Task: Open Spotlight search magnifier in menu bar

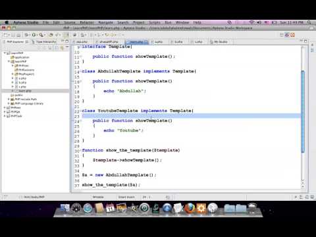Action: tap(309, 22)
